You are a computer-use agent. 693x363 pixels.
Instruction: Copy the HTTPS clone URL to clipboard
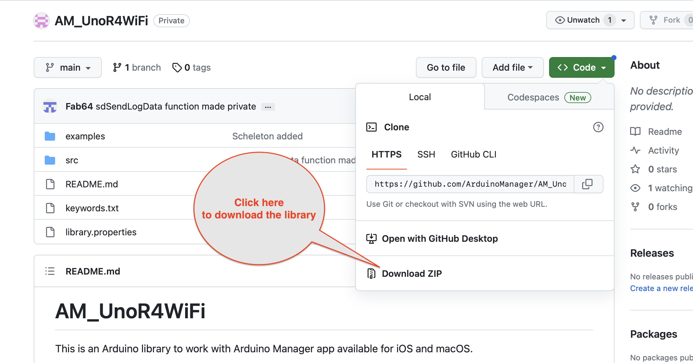pos(587,184)
